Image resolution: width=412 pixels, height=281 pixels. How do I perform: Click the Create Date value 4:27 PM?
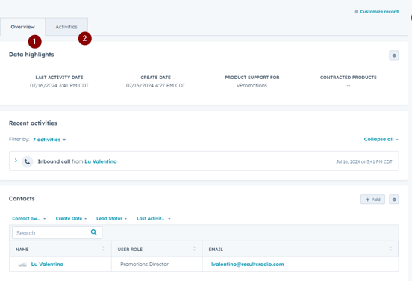[155, 86]
